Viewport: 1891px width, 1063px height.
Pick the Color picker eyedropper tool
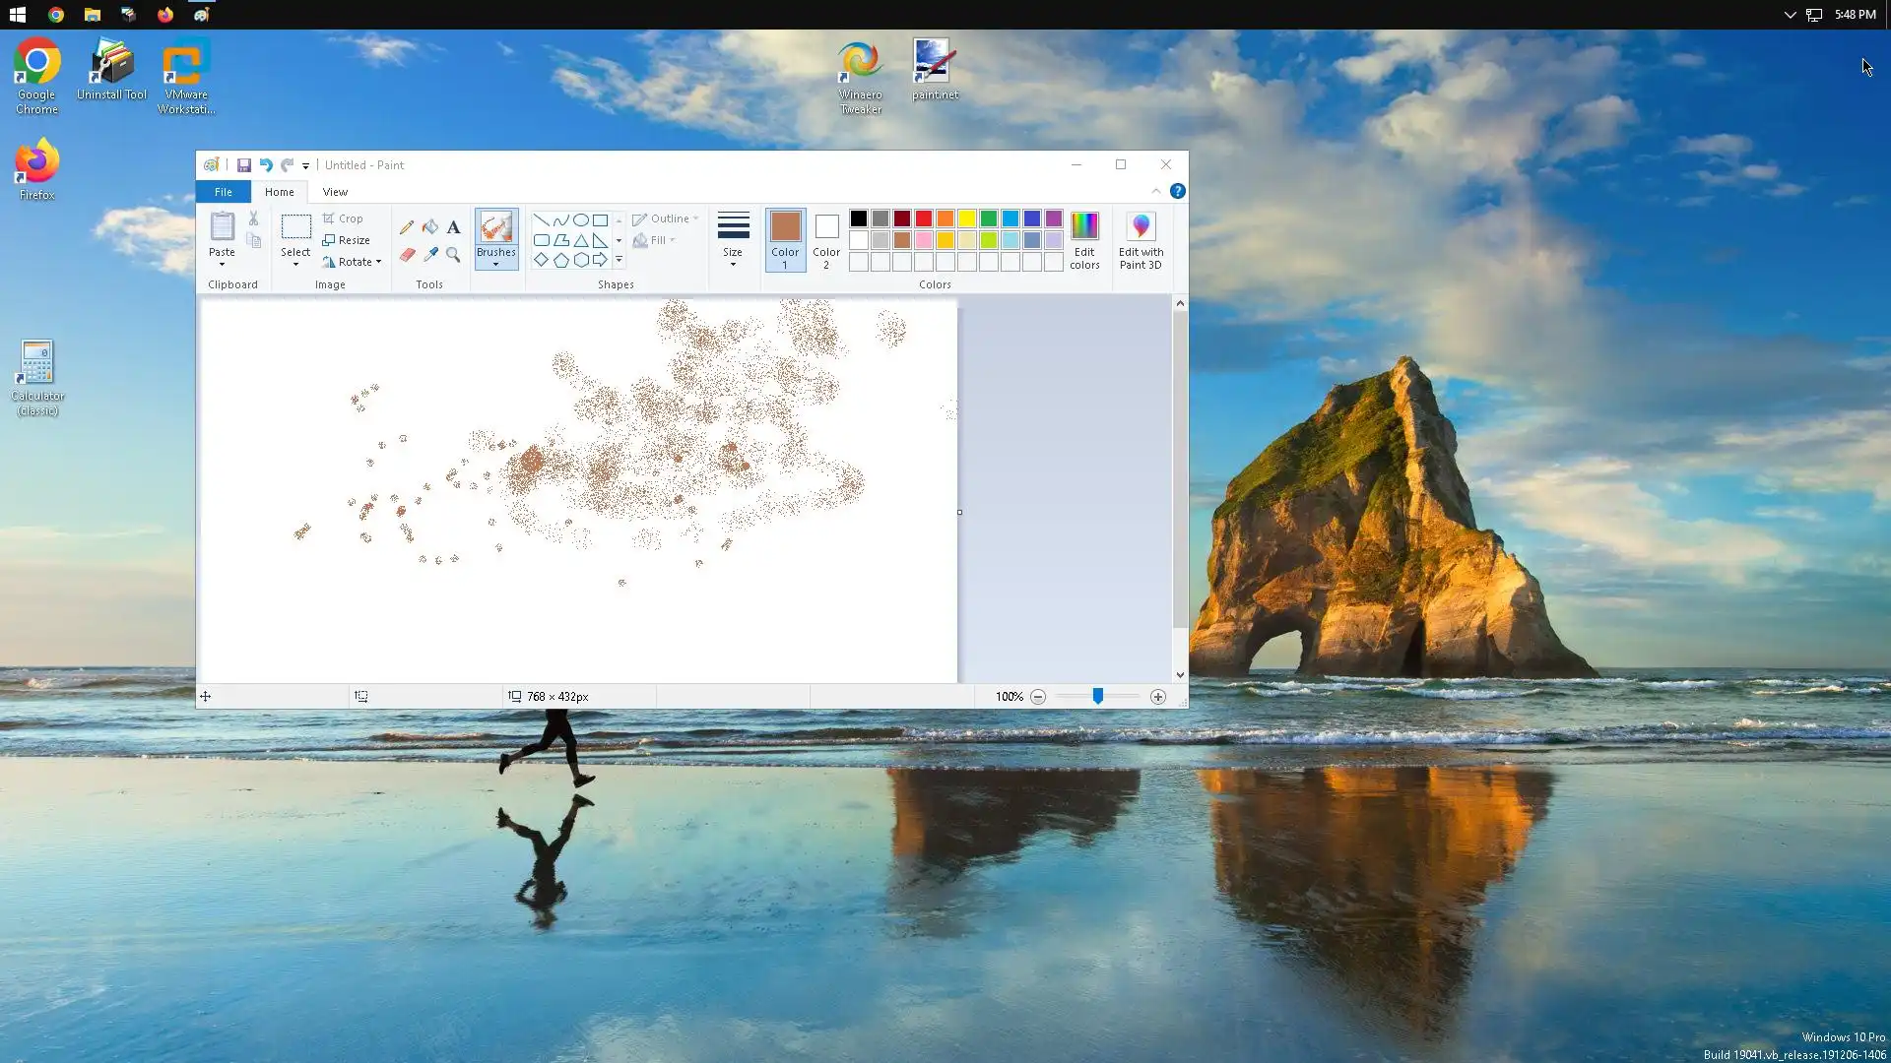[x=430, y=255]
